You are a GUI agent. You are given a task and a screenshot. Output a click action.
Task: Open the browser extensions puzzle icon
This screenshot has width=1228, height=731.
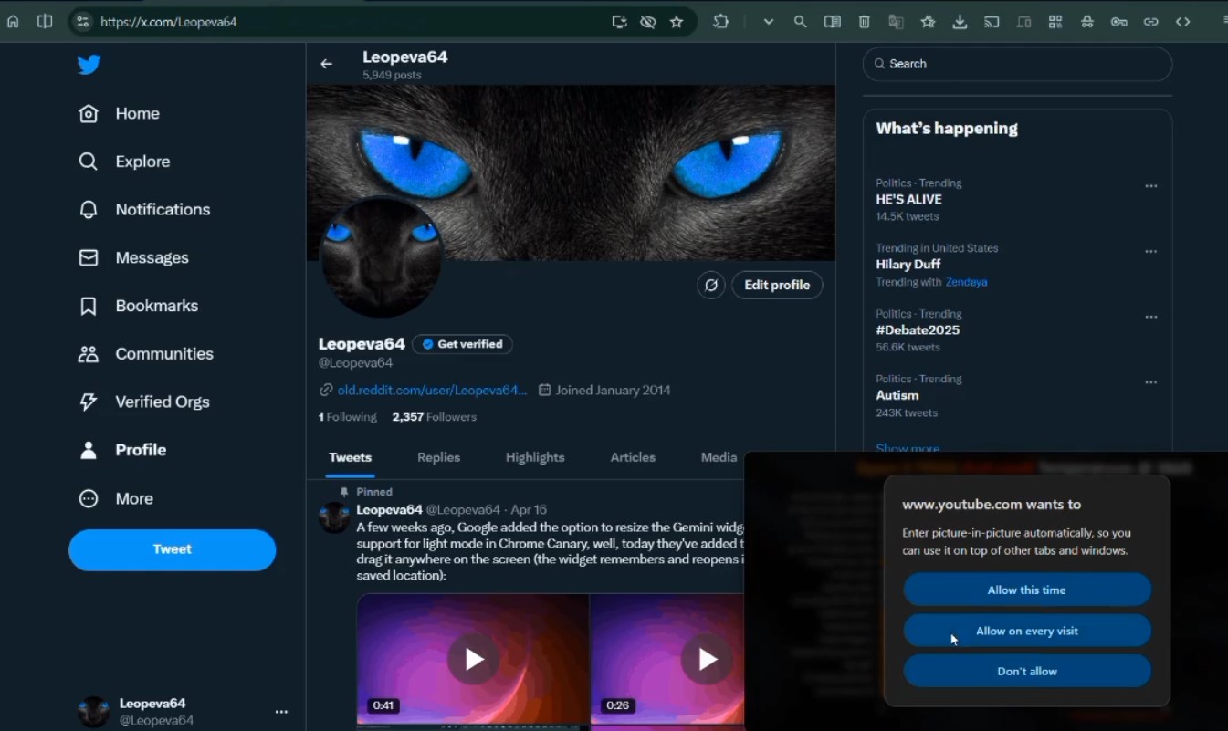[720, 22]
